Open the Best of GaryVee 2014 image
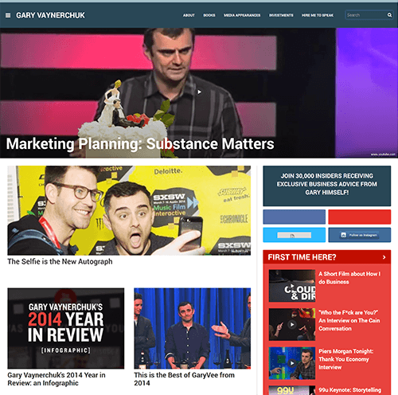Image resolution: width=398 pixels, height=395 pixels. click(x=193, y=328)
